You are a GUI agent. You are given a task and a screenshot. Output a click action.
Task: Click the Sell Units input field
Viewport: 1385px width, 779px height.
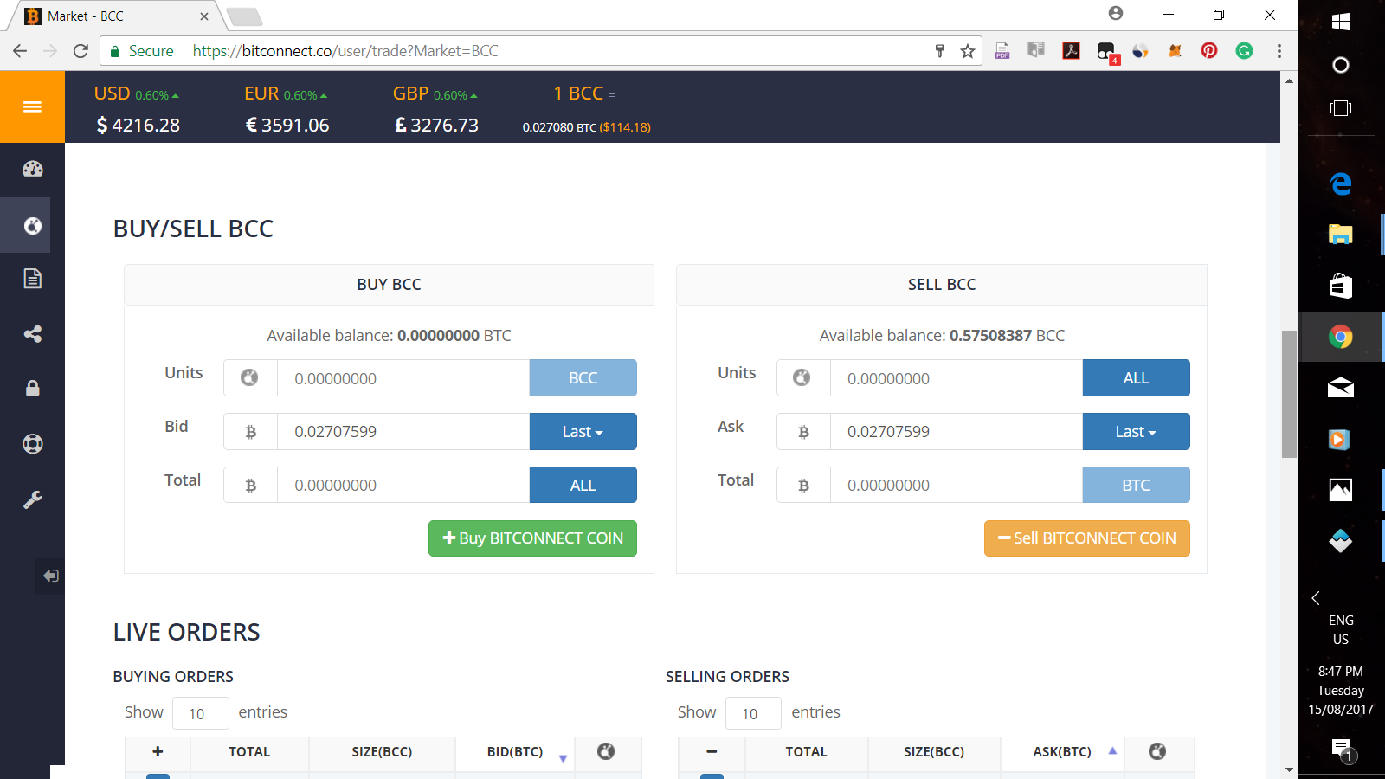click(x=957, y=378)
